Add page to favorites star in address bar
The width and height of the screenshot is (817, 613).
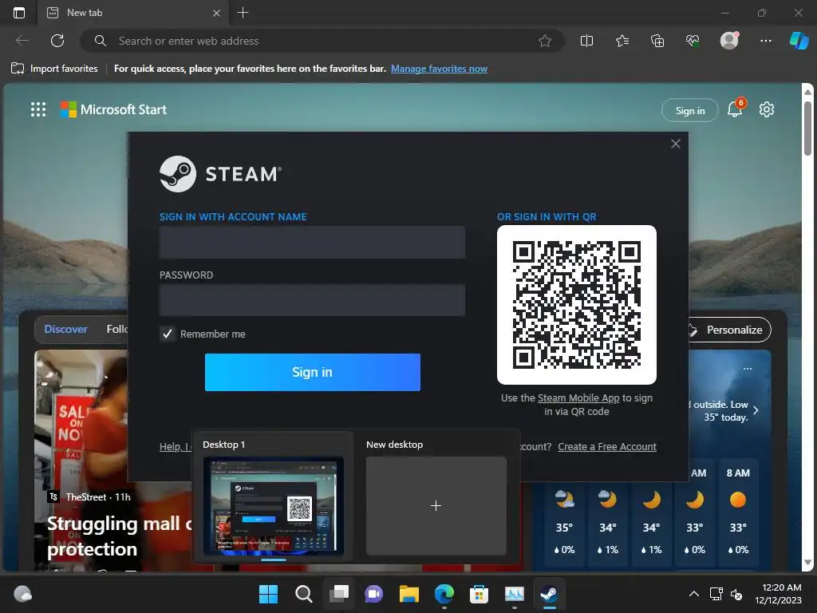544,41
